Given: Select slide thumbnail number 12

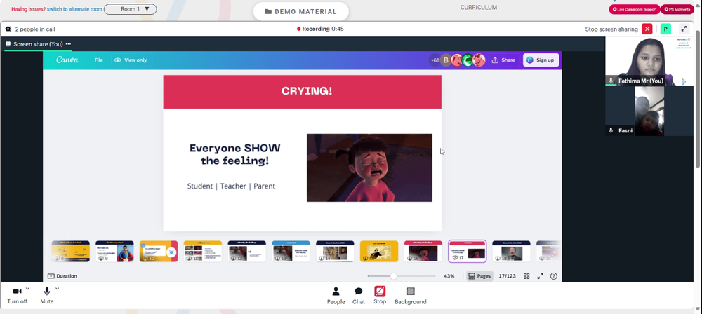Looking at the screenshot, I should coord(246,252).
